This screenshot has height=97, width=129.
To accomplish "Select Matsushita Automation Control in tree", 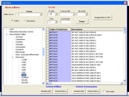I will coord(21,32).
